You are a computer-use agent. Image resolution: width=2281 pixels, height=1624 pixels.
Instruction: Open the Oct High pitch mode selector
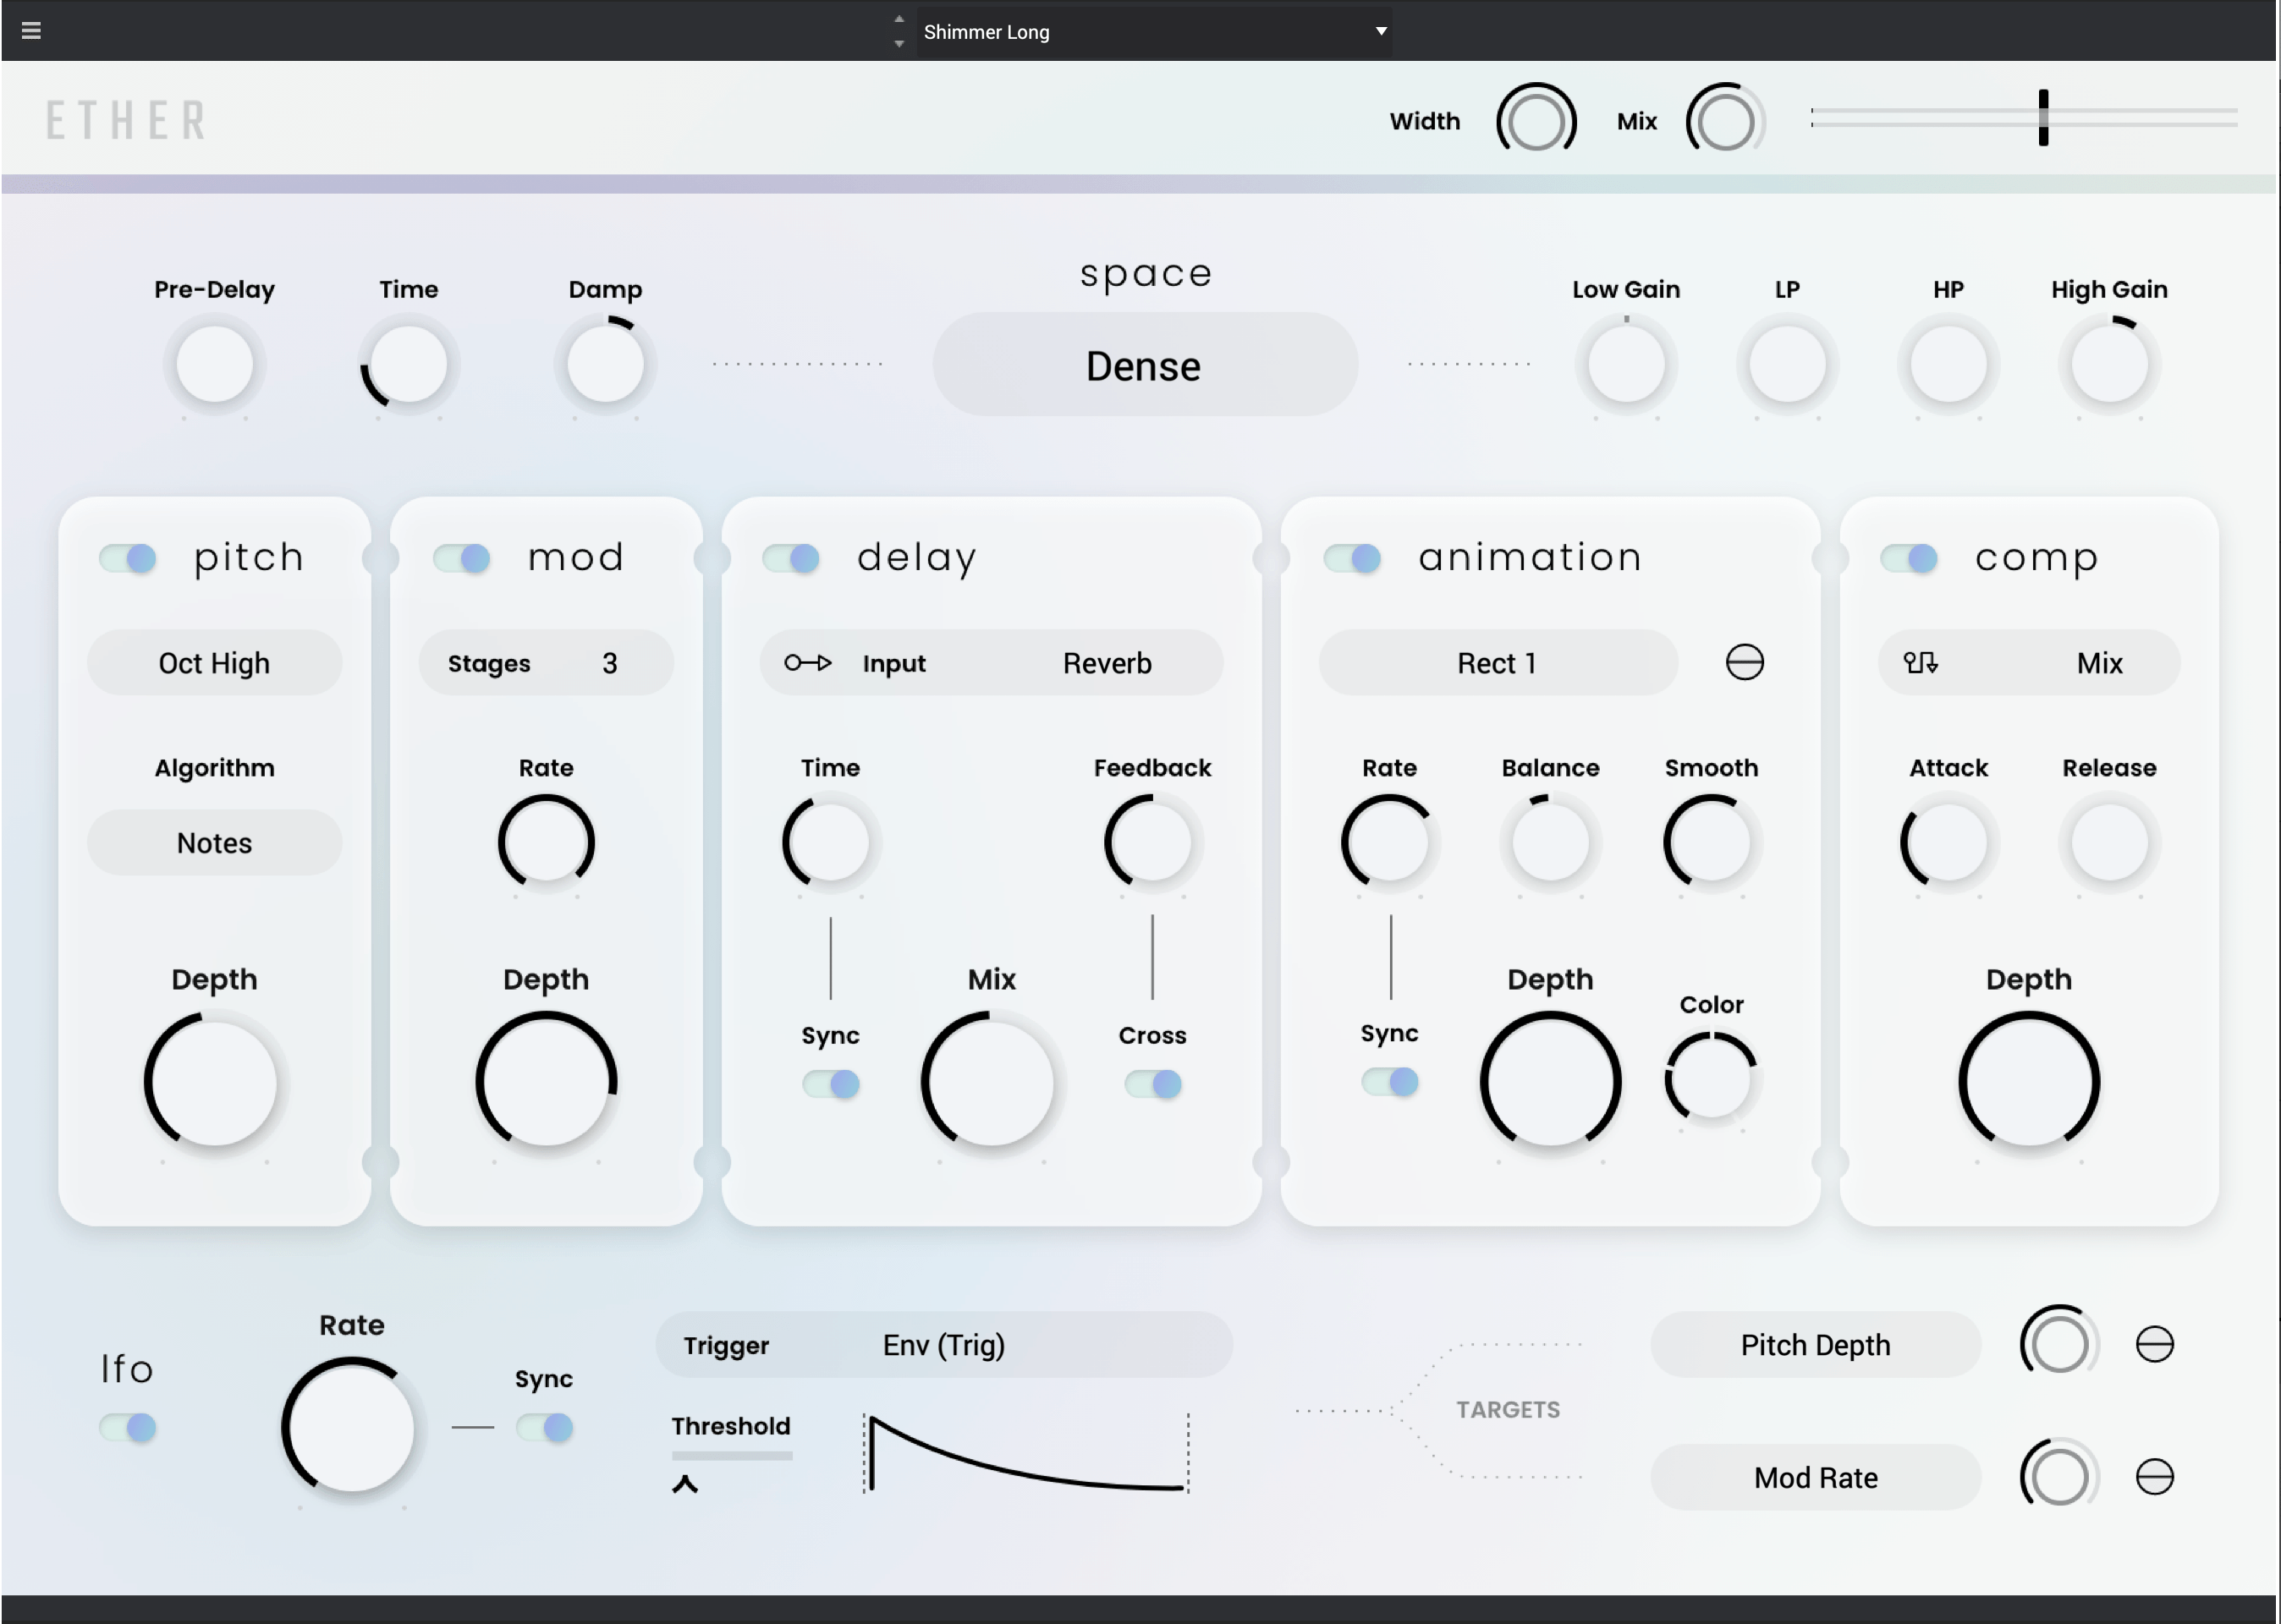(214, 662)
